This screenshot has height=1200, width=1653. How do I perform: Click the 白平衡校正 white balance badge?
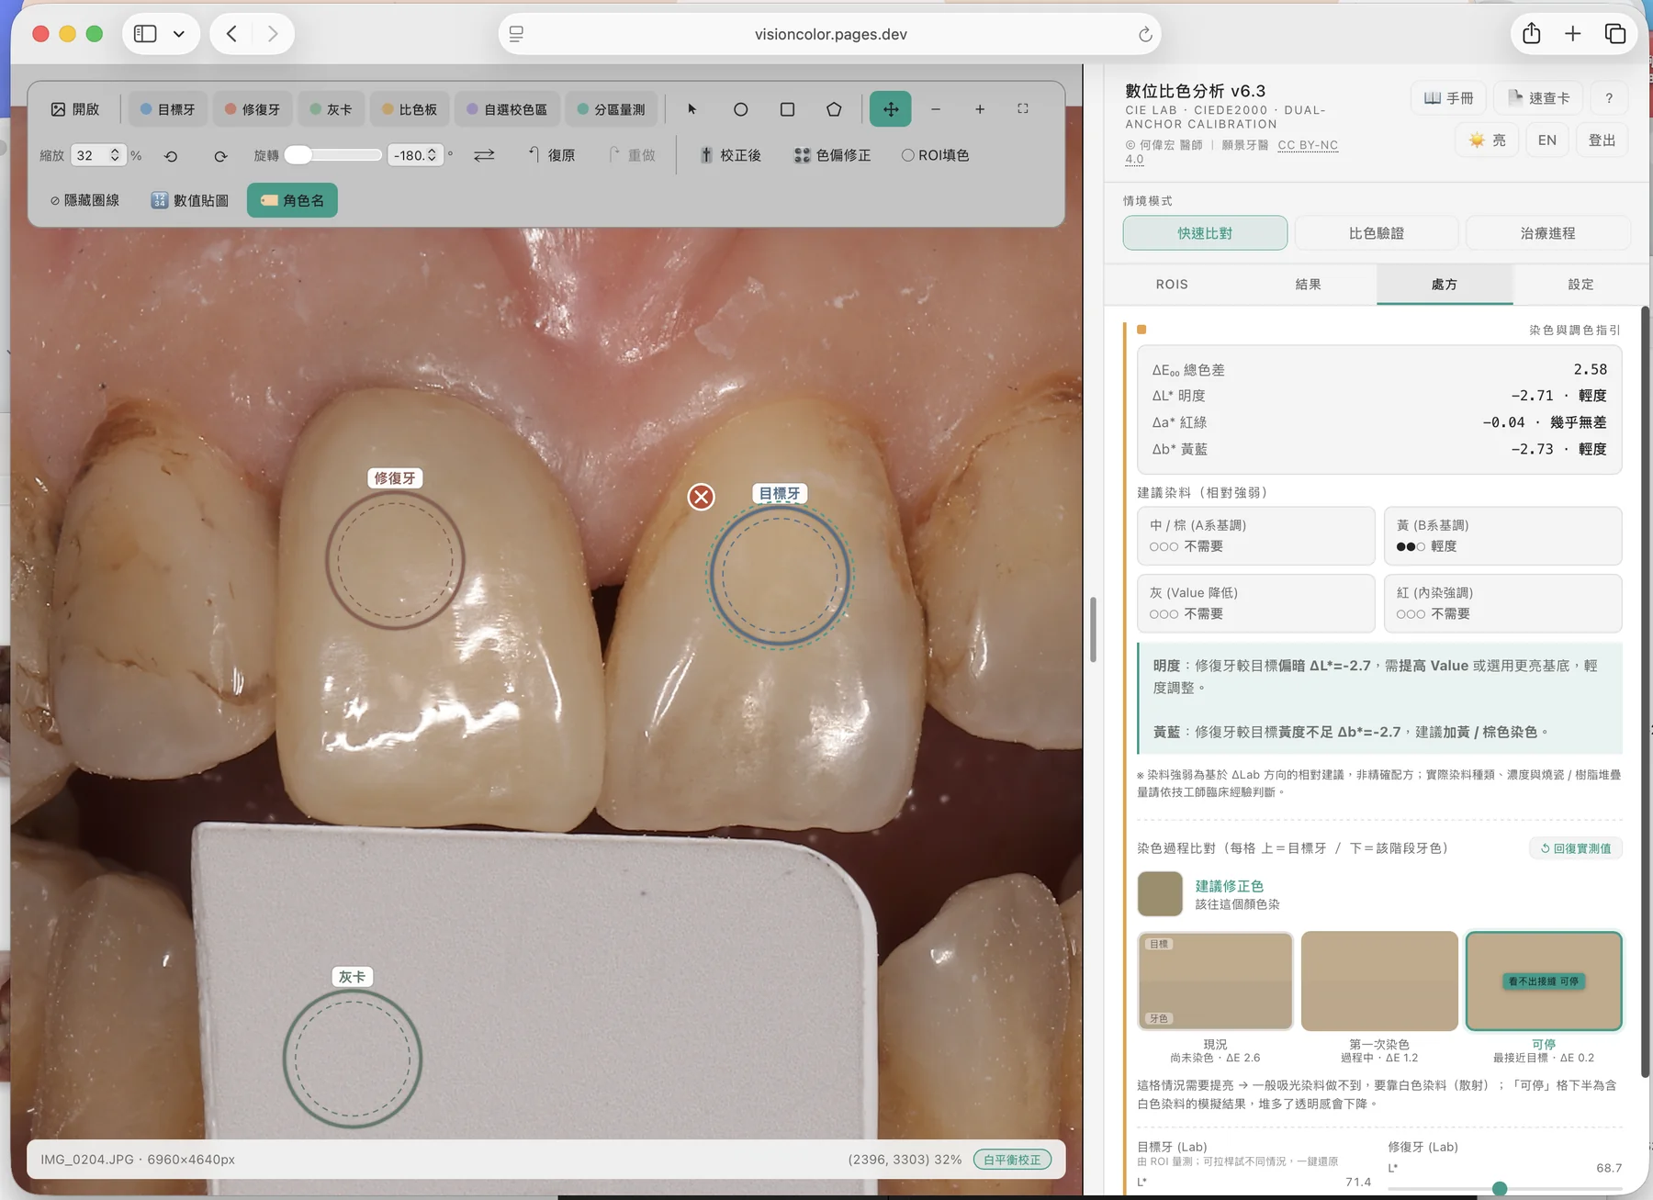pos(1012,1160)
